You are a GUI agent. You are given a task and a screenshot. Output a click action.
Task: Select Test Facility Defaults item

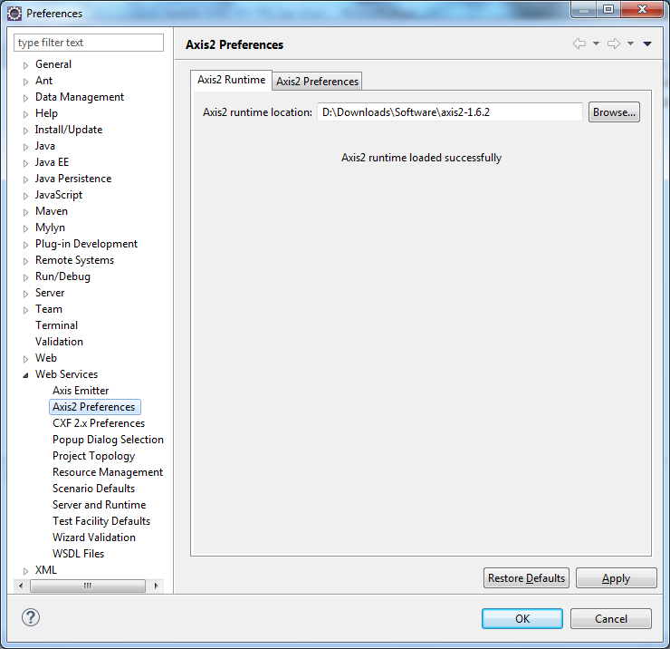click(x=101, y=521)
